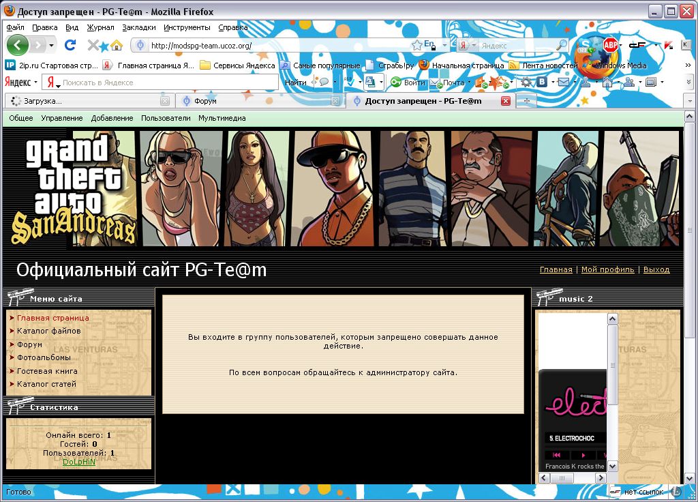Open the back/forward history dropdown arrow

coord(52,46)
